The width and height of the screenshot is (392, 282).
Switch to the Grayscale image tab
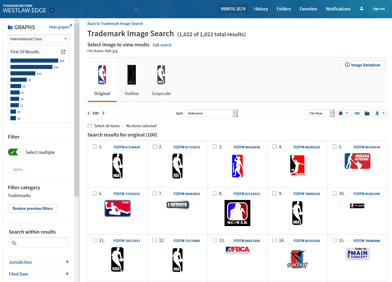pos(161,80)
